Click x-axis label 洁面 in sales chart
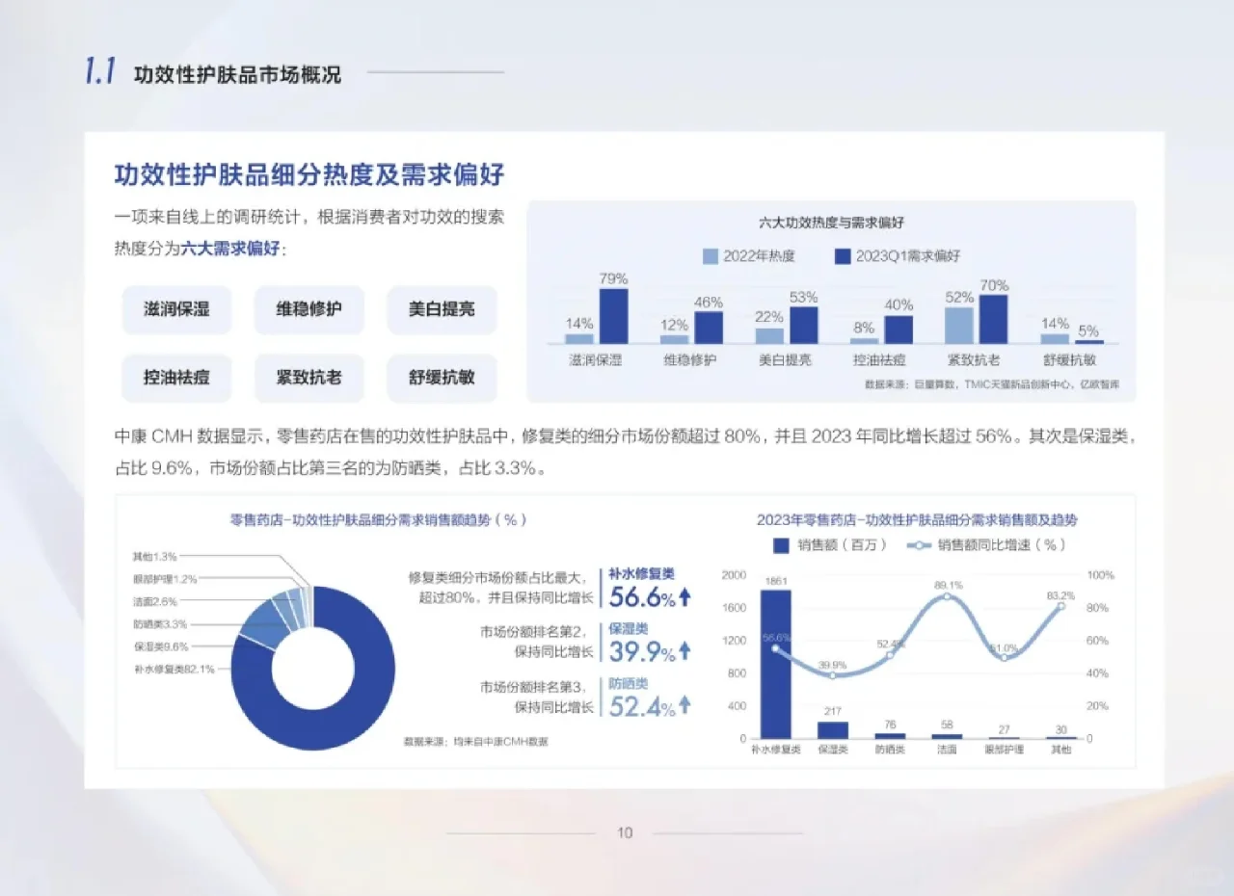The image size is (1234, 896). [x=948, y=750]
